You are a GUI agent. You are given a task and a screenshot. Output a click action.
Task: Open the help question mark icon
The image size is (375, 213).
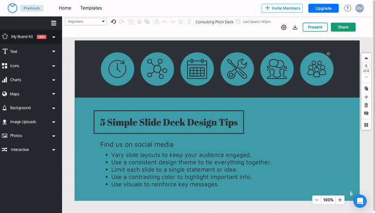coord(347,8)
